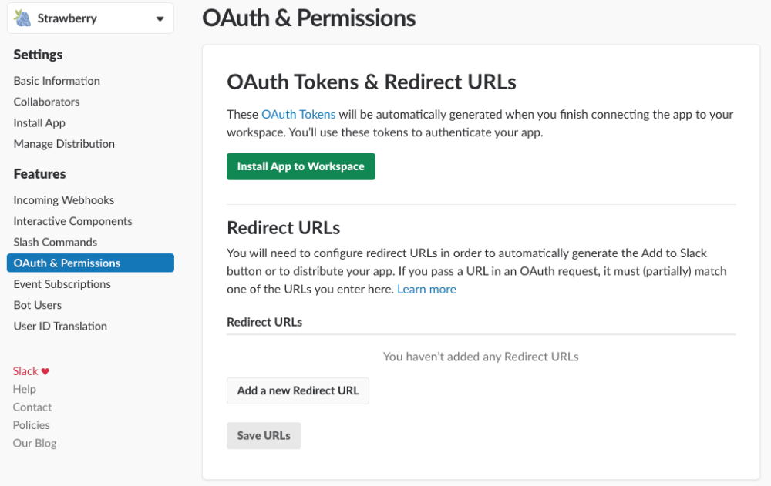Open Manage Distribution settings
The height and width of the screenshot is (486, 771).
click(x=64, y=143)
